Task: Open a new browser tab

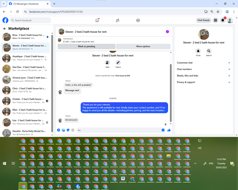Action: click(x=54, y=4)
